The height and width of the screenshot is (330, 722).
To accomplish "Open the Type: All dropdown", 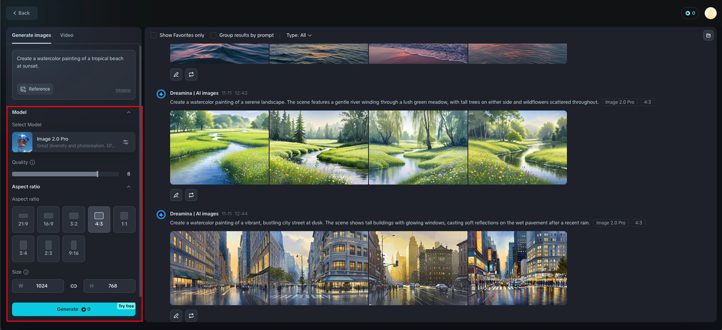I will point(299,35).
